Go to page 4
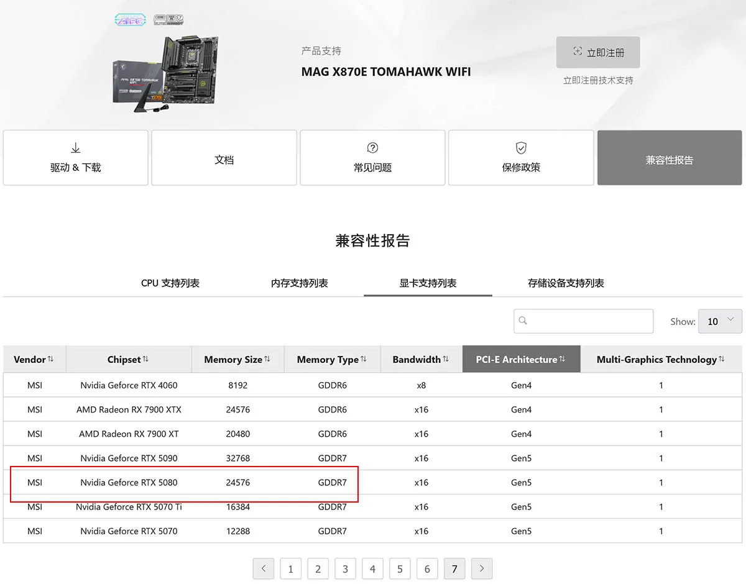 (372, 568)
